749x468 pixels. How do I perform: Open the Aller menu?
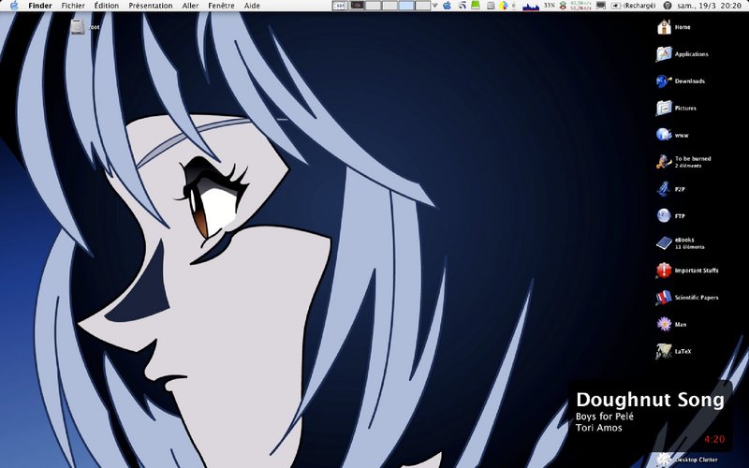190,6
